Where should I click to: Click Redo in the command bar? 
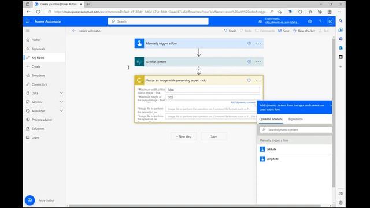tap(246, 31)
